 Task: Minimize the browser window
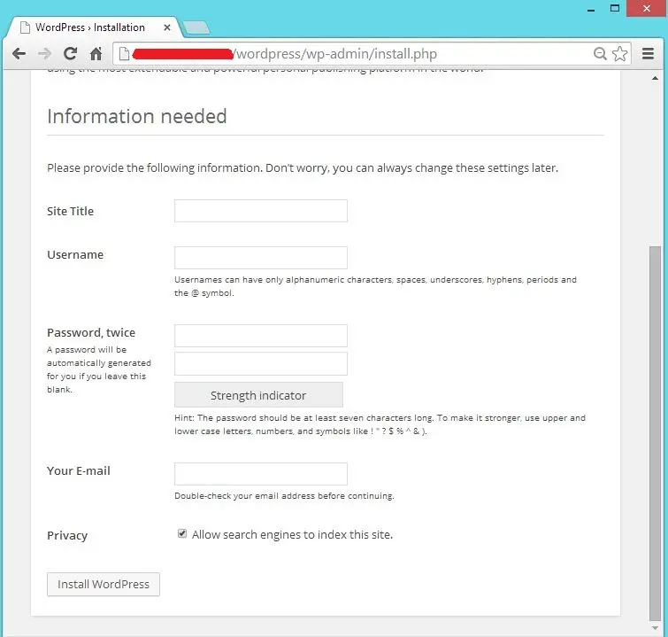tap(591, 10)
